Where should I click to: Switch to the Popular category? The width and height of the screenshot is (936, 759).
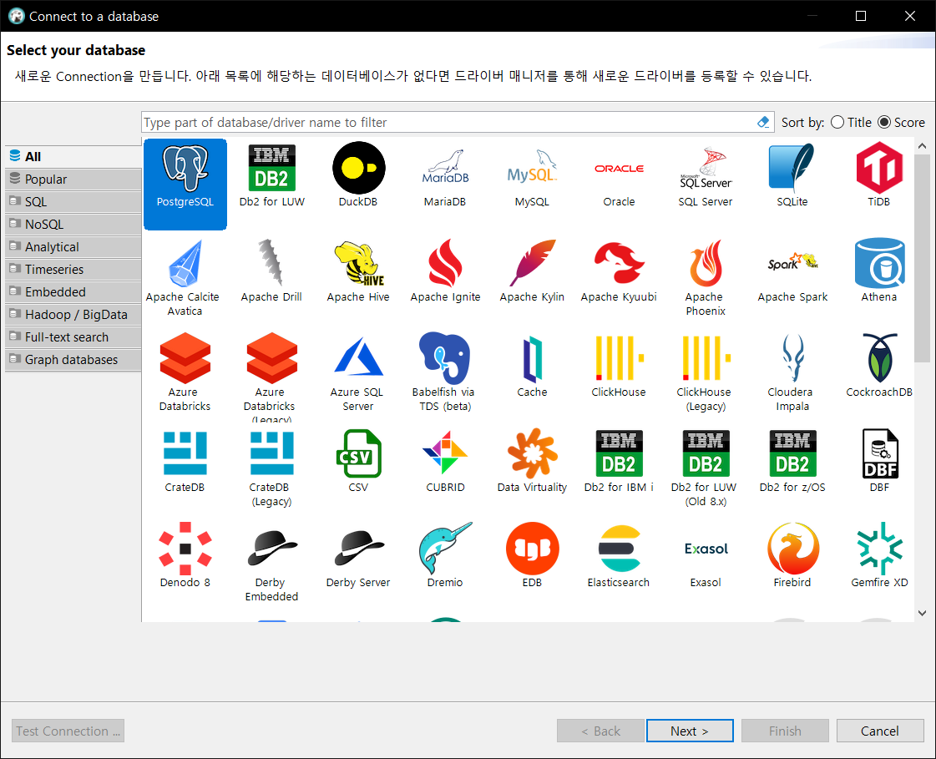pos(73,180)
